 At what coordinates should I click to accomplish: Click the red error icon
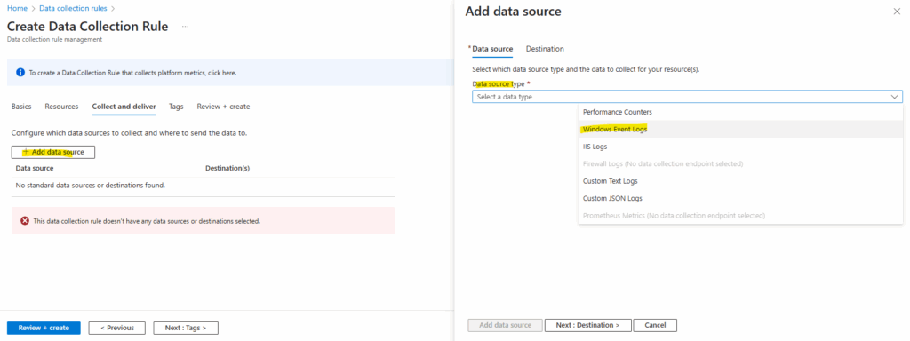[x=24, y=221]
